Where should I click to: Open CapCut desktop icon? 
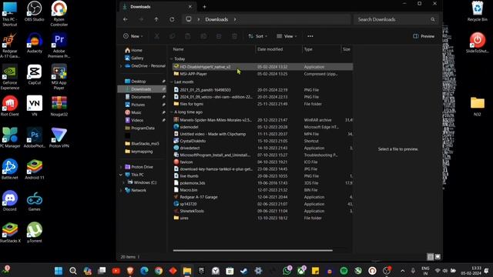[x=34, y=75]
